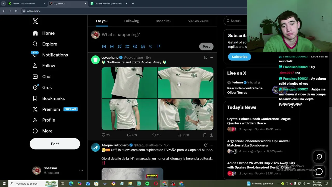Close the Today's News panel
Viewport: 332px width, 187px height.
click(x=292, y=107)
